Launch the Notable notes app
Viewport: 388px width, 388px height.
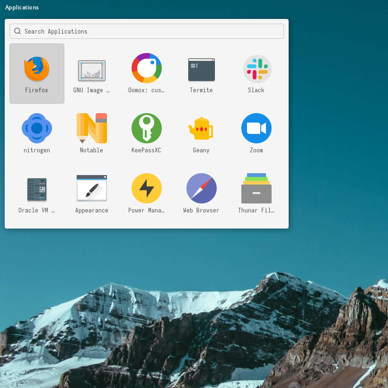click(x=92, y=128)
